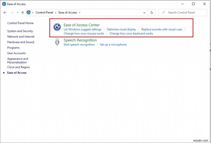Open Clock and Region category

coord(18,67)
